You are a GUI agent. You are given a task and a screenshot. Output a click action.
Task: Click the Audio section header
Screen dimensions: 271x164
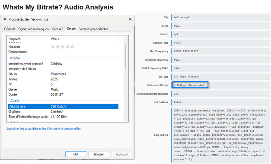[15, 101]
